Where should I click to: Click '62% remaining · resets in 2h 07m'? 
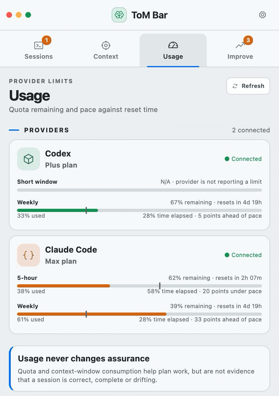pos(215,278)
